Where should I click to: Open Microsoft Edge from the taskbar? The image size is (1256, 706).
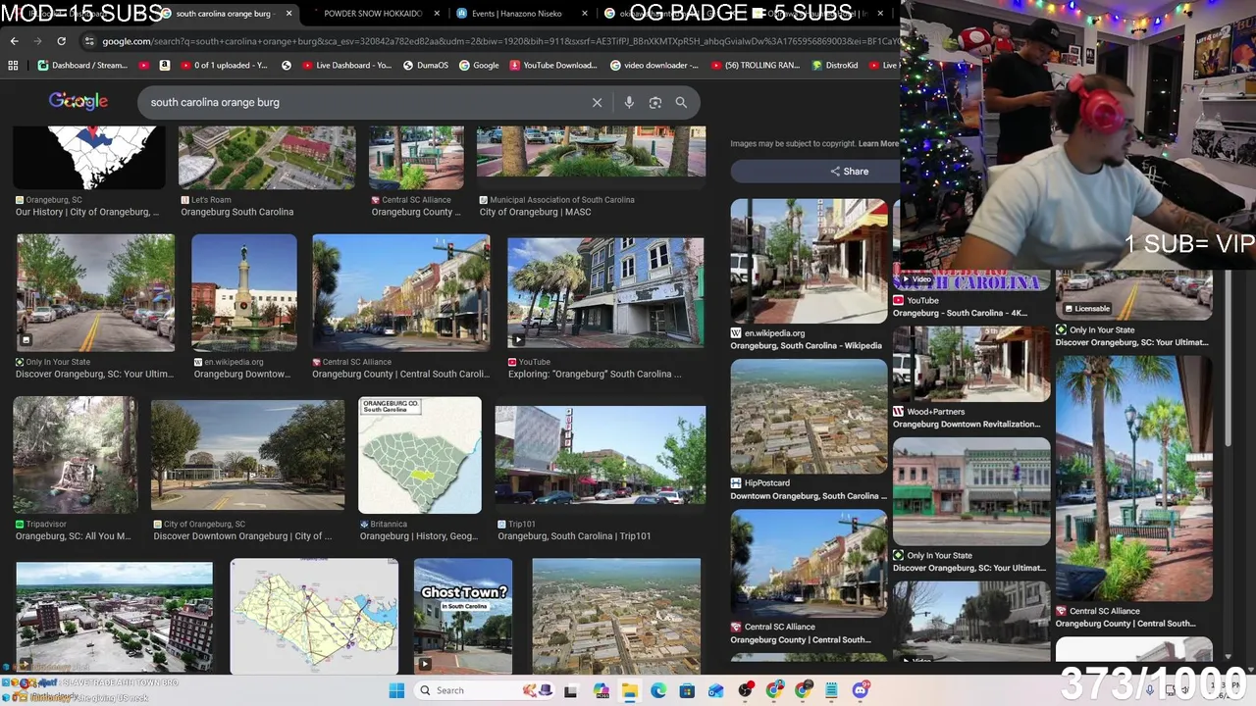tap(658, 690)
